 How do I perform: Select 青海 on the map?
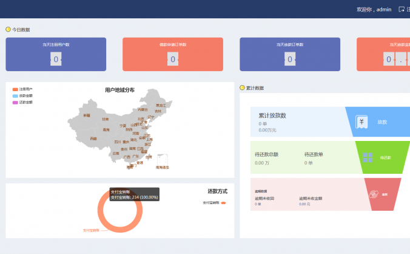click(x=106, y=129)
